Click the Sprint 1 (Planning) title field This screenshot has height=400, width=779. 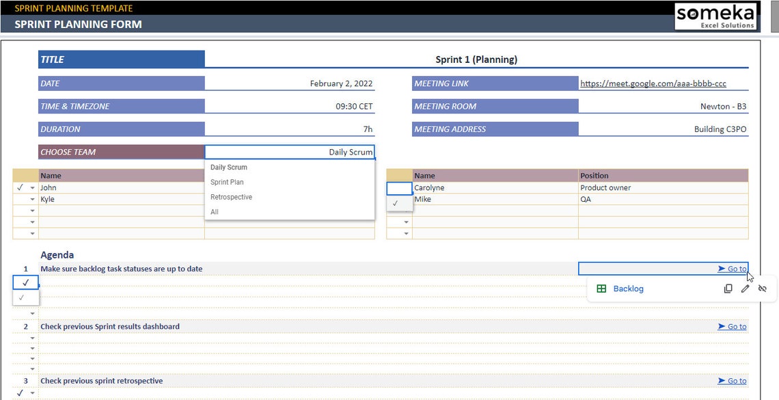pyautogui.click(x=476, y=59)
